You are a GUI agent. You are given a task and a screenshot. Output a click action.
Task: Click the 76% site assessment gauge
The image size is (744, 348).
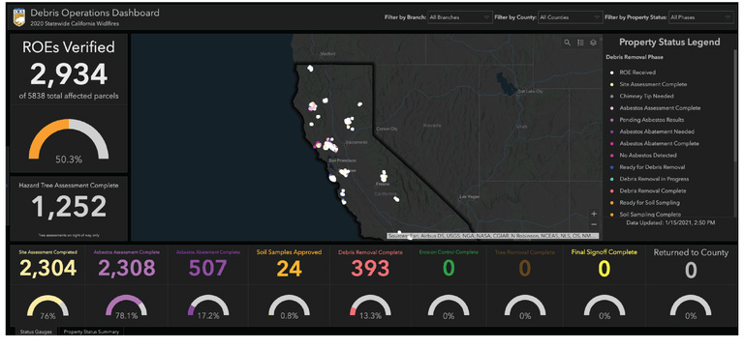pyautogui.click(x=47, y=306)
